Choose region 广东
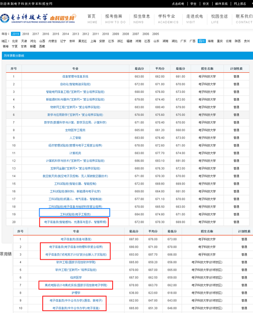This screenshot has height=313, width=253. coord(183,41)
